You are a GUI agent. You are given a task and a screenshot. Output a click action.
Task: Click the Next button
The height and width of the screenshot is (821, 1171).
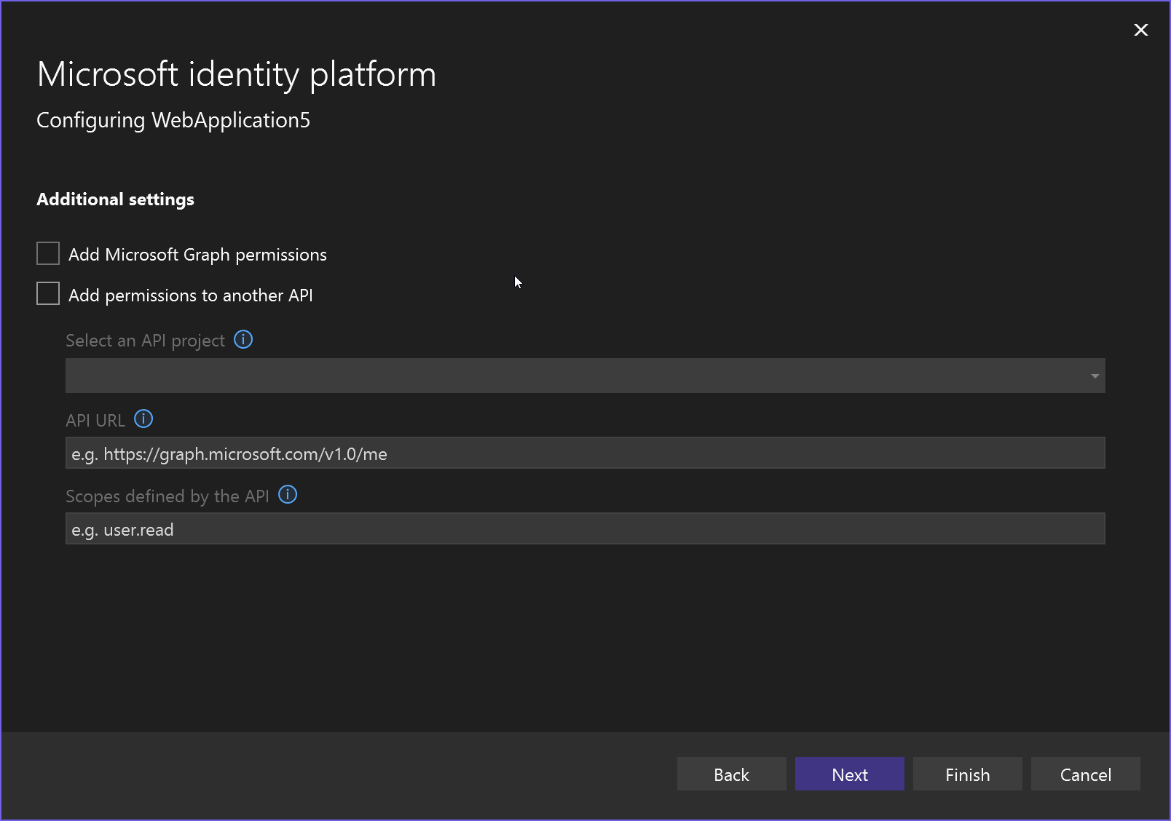point(849,774)
